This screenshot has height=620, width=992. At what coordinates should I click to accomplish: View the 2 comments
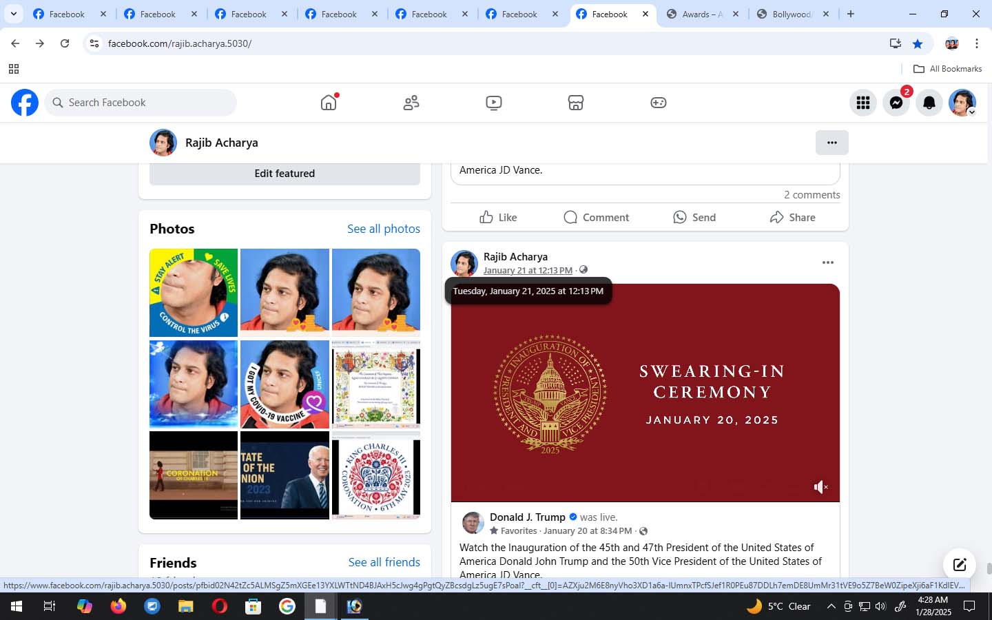812,195
